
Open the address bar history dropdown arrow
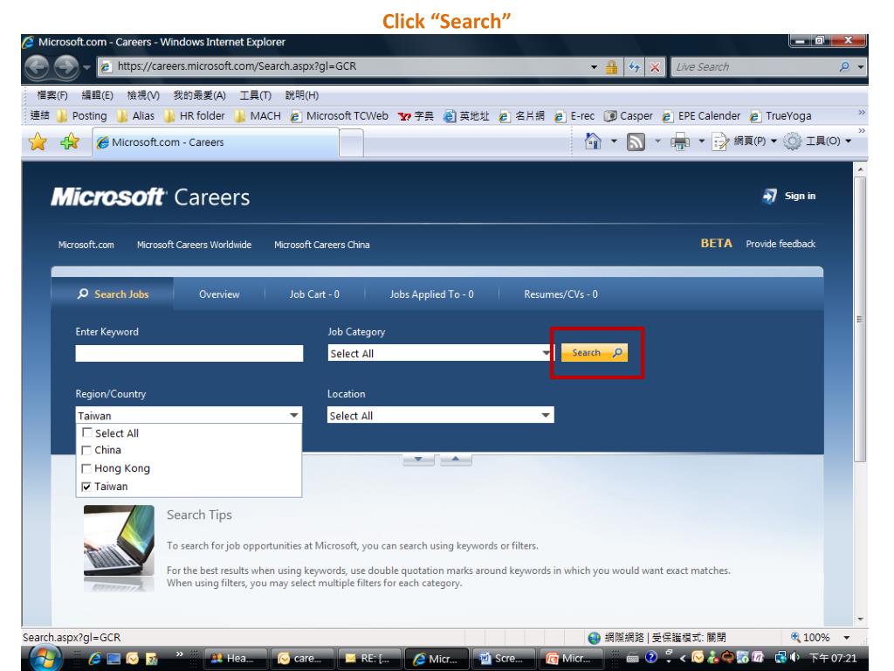pos(594,66)
